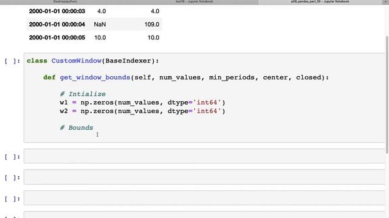The width and height of the screenshot is (389, 218).
Task: Click the '# Bounds' comment
Action: pyautogui.click(x=77, y=128)
